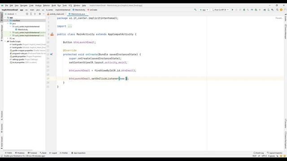Image resolution: width=287 pixels, height=161 pixels.
Task: Open the Event Log button
Action: (x=259, y=153)
